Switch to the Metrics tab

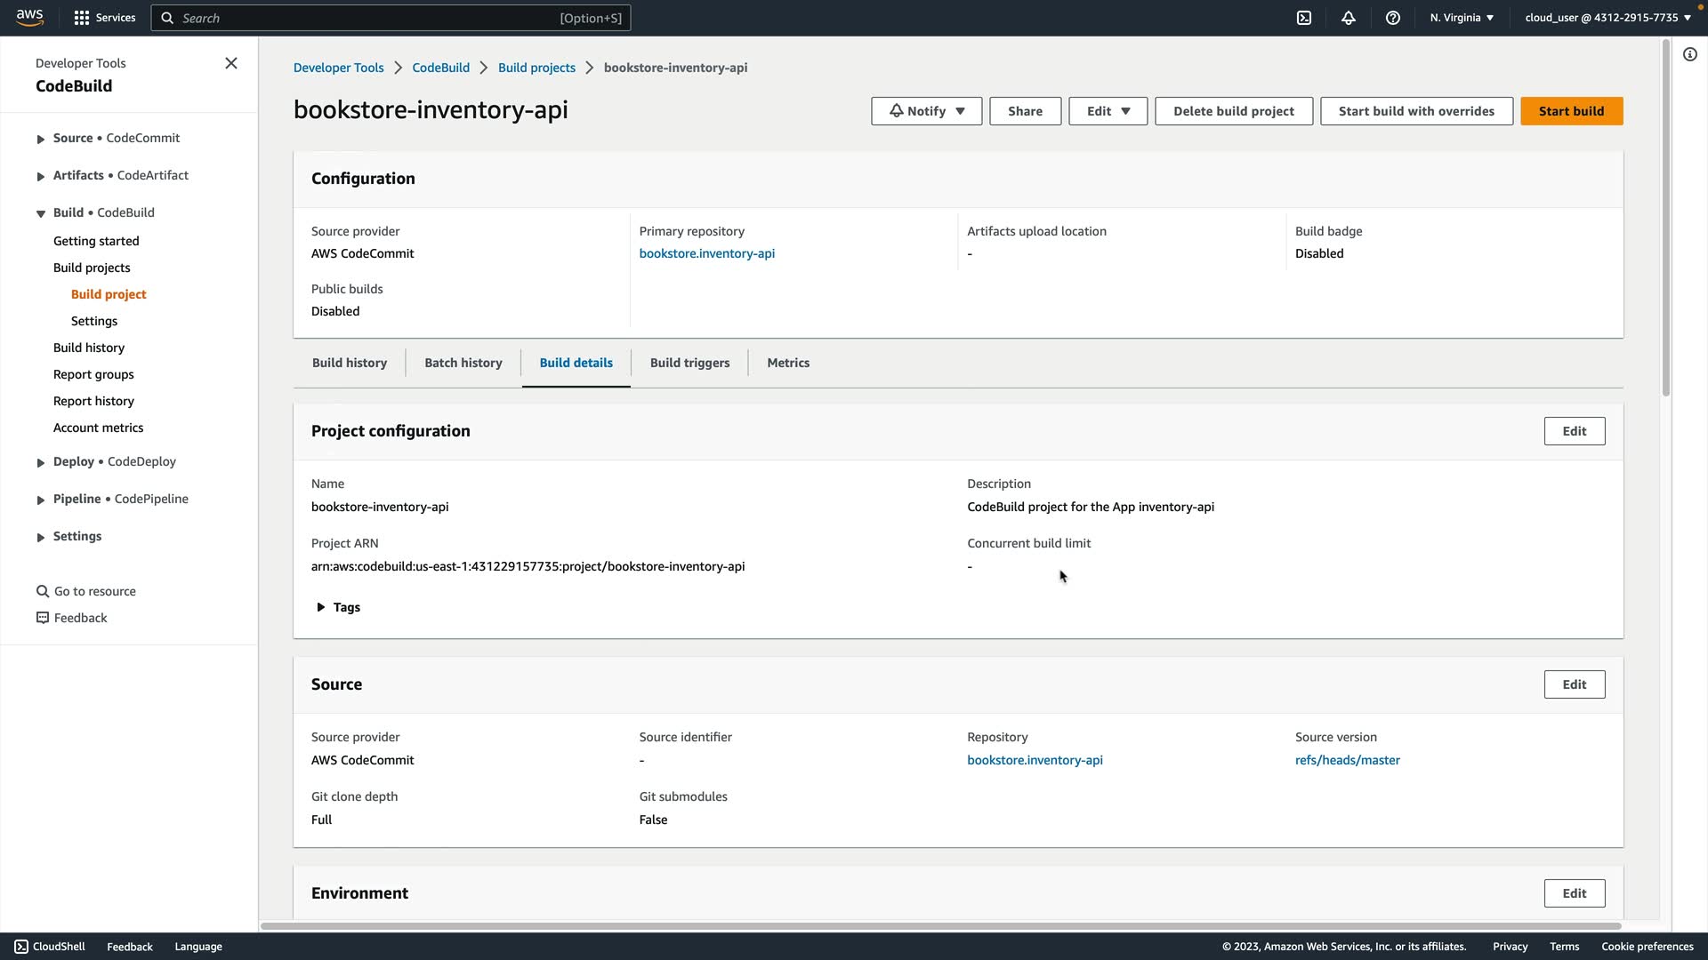click(x=788, y=363)
